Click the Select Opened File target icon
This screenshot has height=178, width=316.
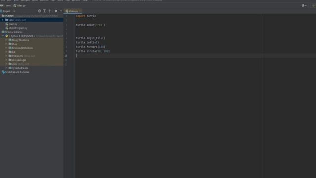pos(39,11)
